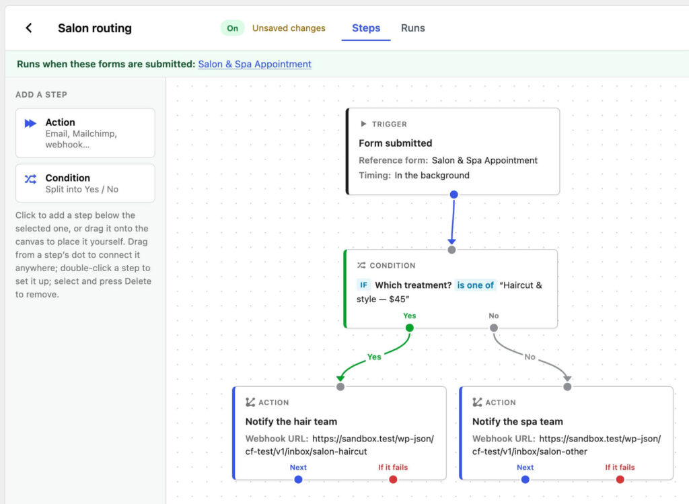Go back using the left chevron arrow
Viewport: 689px width, 504px height.
click(29, 28)
